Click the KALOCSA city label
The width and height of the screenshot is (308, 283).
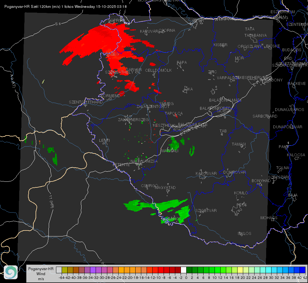tap(296, 155)
